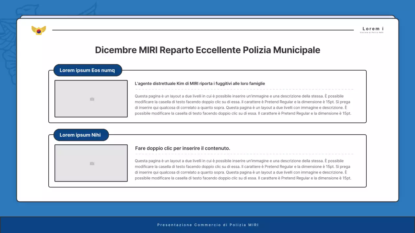Select the 'Lorem ipsum Eos numq' label
This screenshot has height=233, width=415.
tap(87, 70)
